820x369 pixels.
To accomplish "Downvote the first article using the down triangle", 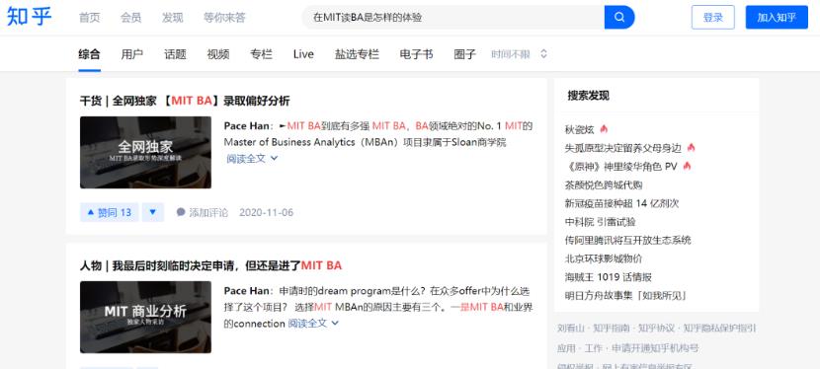I will tap(153, 212).
